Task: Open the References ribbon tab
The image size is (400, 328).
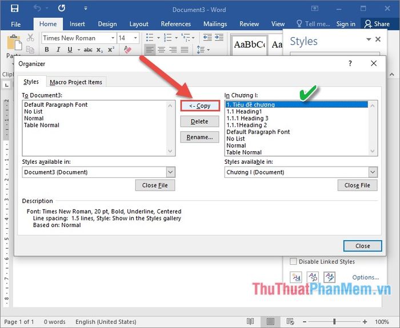Action: click(x=176, y=24)
